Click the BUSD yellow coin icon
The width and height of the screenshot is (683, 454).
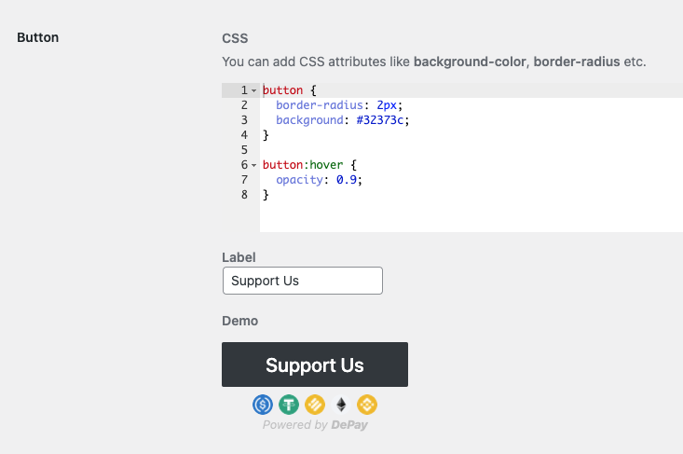click(x=315, y=405)
